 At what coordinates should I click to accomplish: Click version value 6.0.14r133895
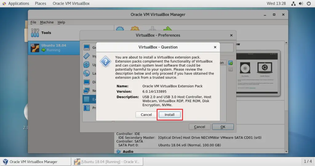click(154, 91)
